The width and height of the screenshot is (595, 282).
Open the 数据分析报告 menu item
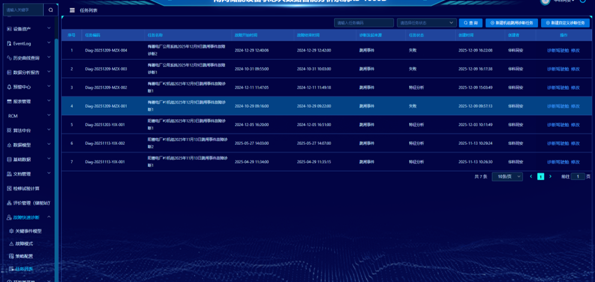point(26,72)
